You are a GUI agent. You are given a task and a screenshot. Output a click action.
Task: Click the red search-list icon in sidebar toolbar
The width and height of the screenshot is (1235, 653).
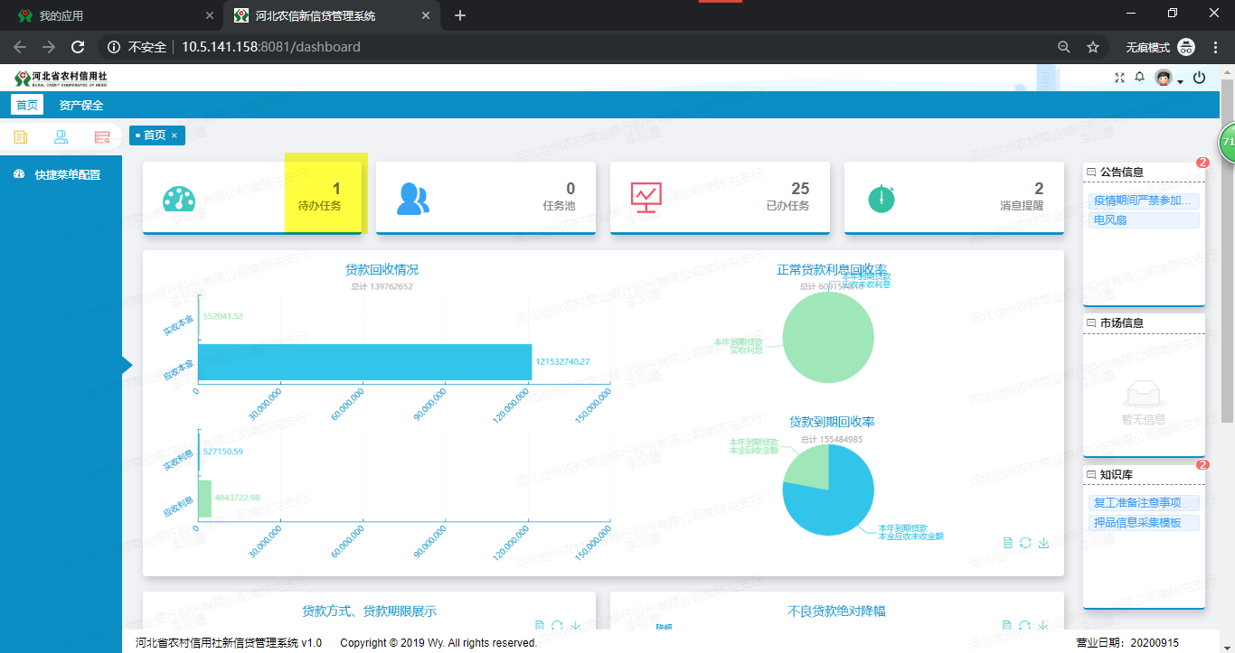102,137
